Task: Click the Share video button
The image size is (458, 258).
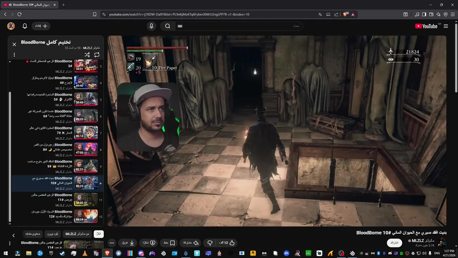Action: coord(191,243)
